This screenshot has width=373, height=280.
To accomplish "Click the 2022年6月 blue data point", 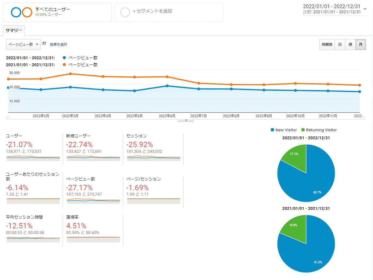I will [167, 86].
